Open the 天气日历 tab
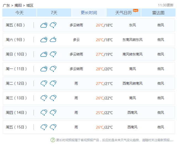The image size is (177, 144). click(124, 12)
